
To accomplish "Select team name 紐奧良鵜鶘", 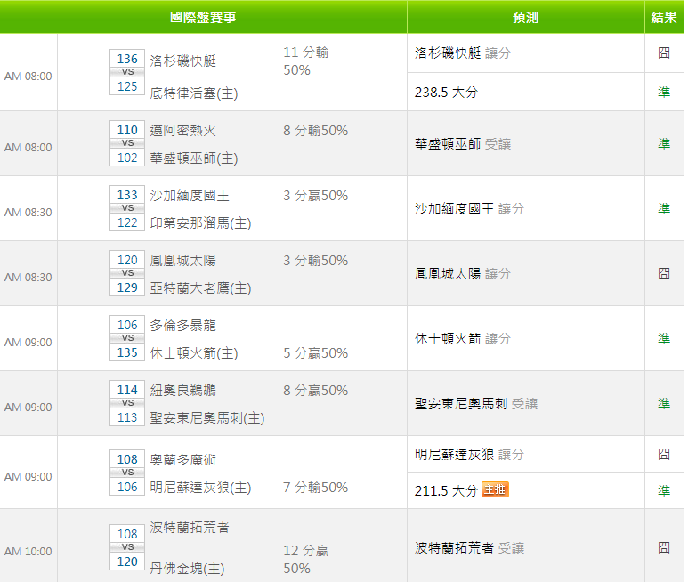I will tap(183, 390).
